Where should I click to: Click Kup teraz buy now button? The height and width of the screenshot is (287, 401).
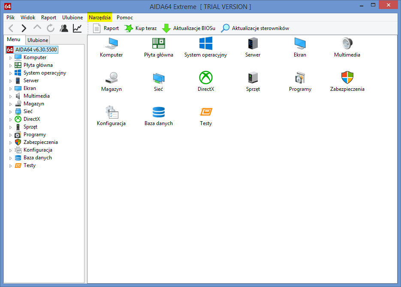(x=141, y=28)
